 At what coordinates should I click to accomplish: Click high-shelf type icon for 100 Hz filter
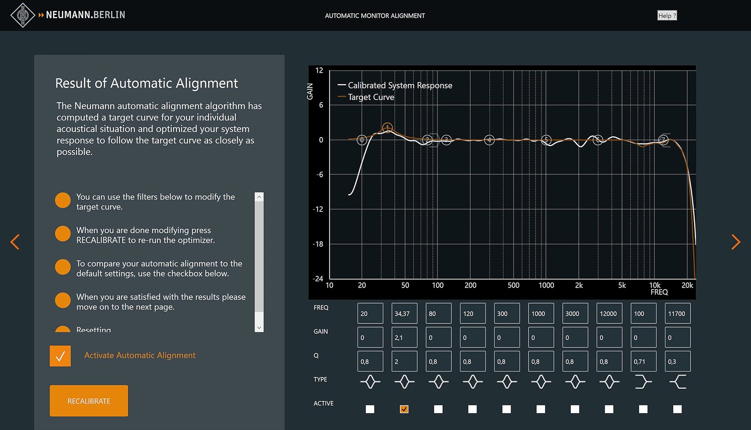(643, 382)
